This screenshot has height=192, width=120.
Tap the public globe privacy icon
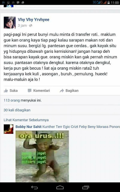tap(31, 25)
